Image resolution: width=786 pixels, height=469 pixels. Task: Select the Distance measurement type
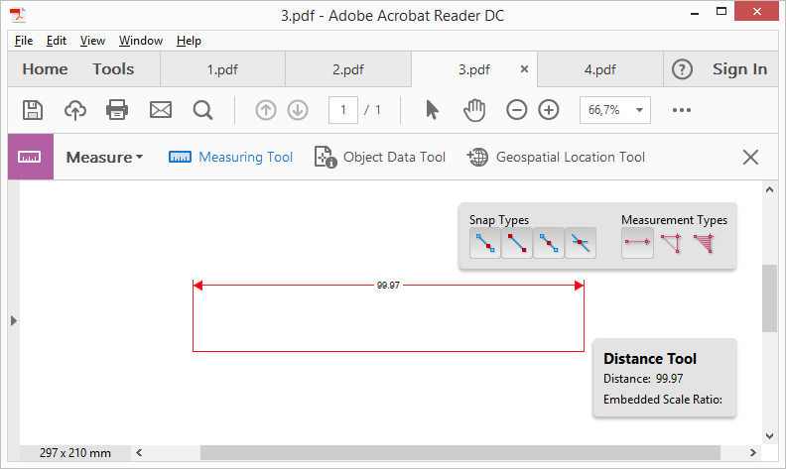pos(637,243)
